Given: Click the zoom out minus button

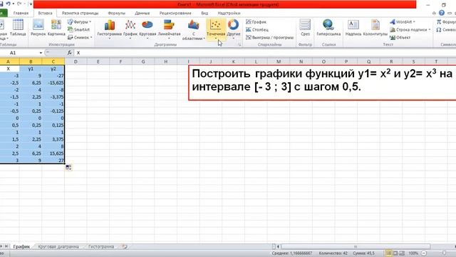Looking at the screenshot, I should (x=424, y=253).
